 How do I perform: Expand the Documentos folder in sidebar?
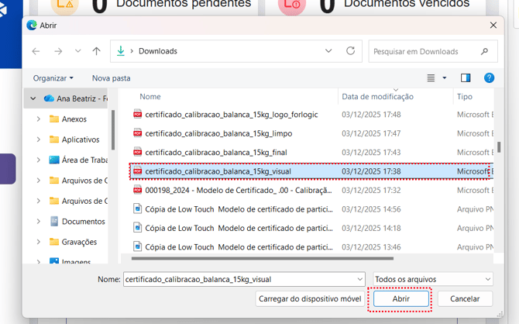(39, 222)
